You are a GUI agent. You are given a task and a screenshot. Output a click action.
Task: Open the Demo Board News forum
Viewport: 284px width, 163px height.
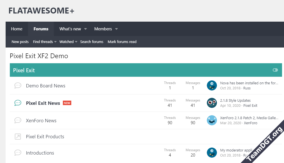tap(46, 86)
